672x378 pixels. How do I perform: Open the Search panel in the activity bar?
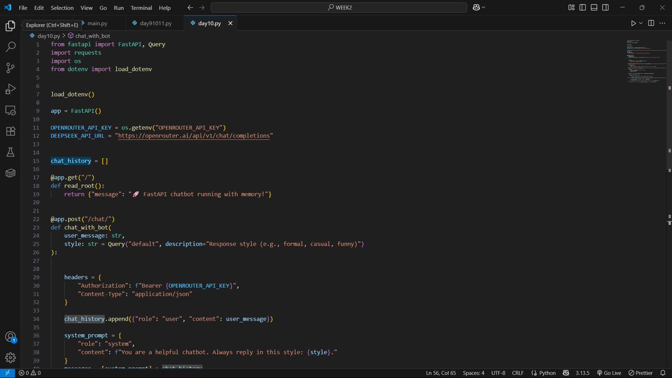click(x=10, y=46)
